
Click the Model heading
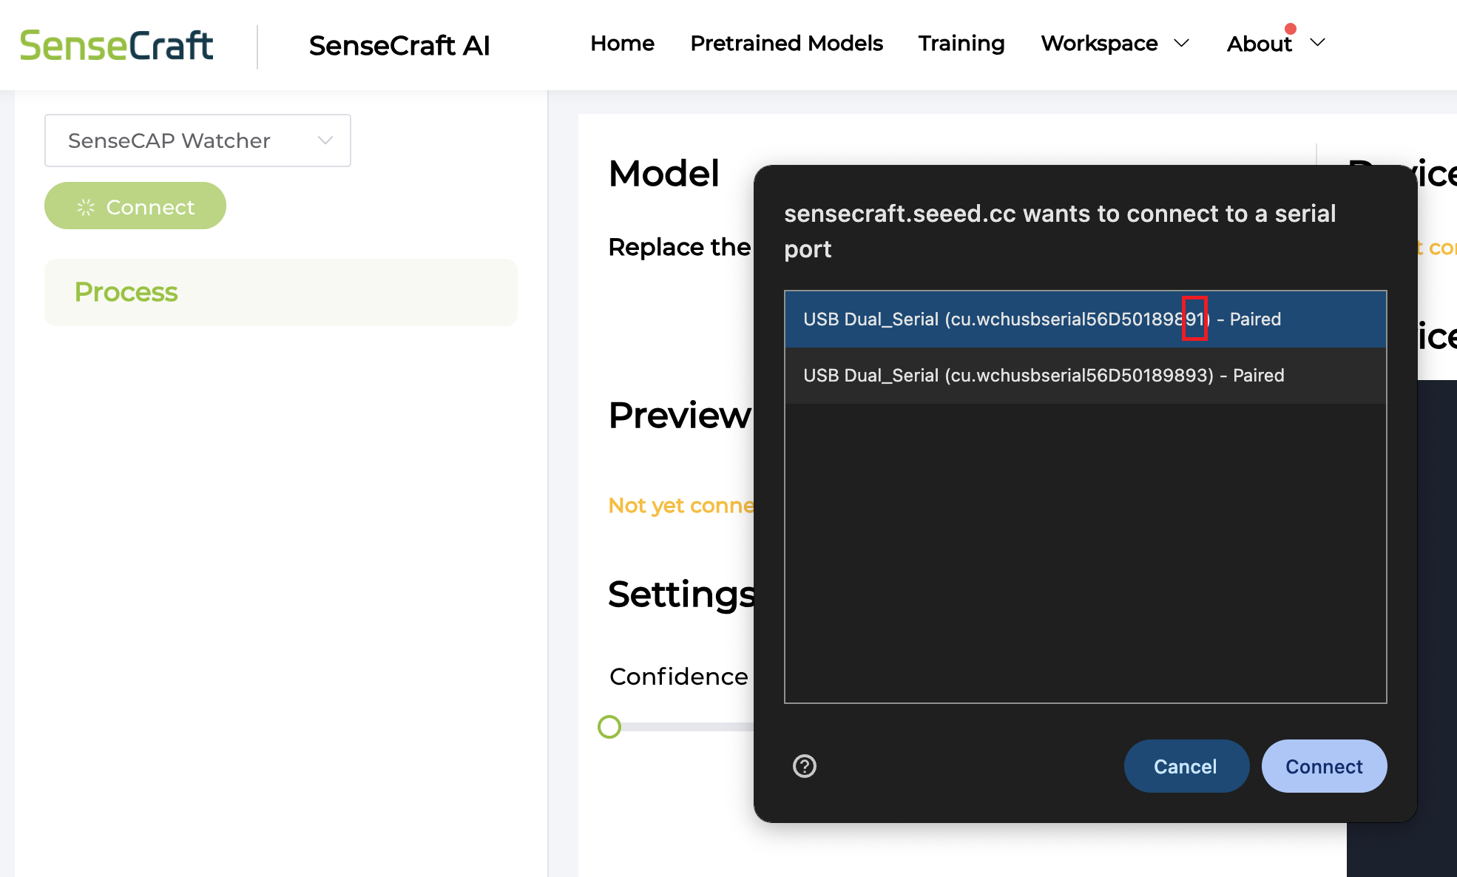tap(663, 174)
